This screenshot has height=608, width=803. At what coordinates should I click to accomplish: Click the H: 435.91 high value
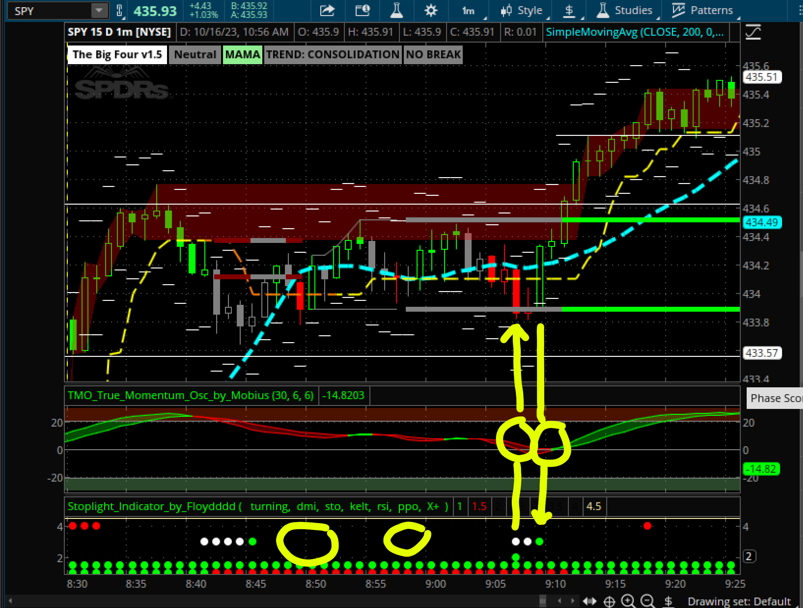click(371, 32)
